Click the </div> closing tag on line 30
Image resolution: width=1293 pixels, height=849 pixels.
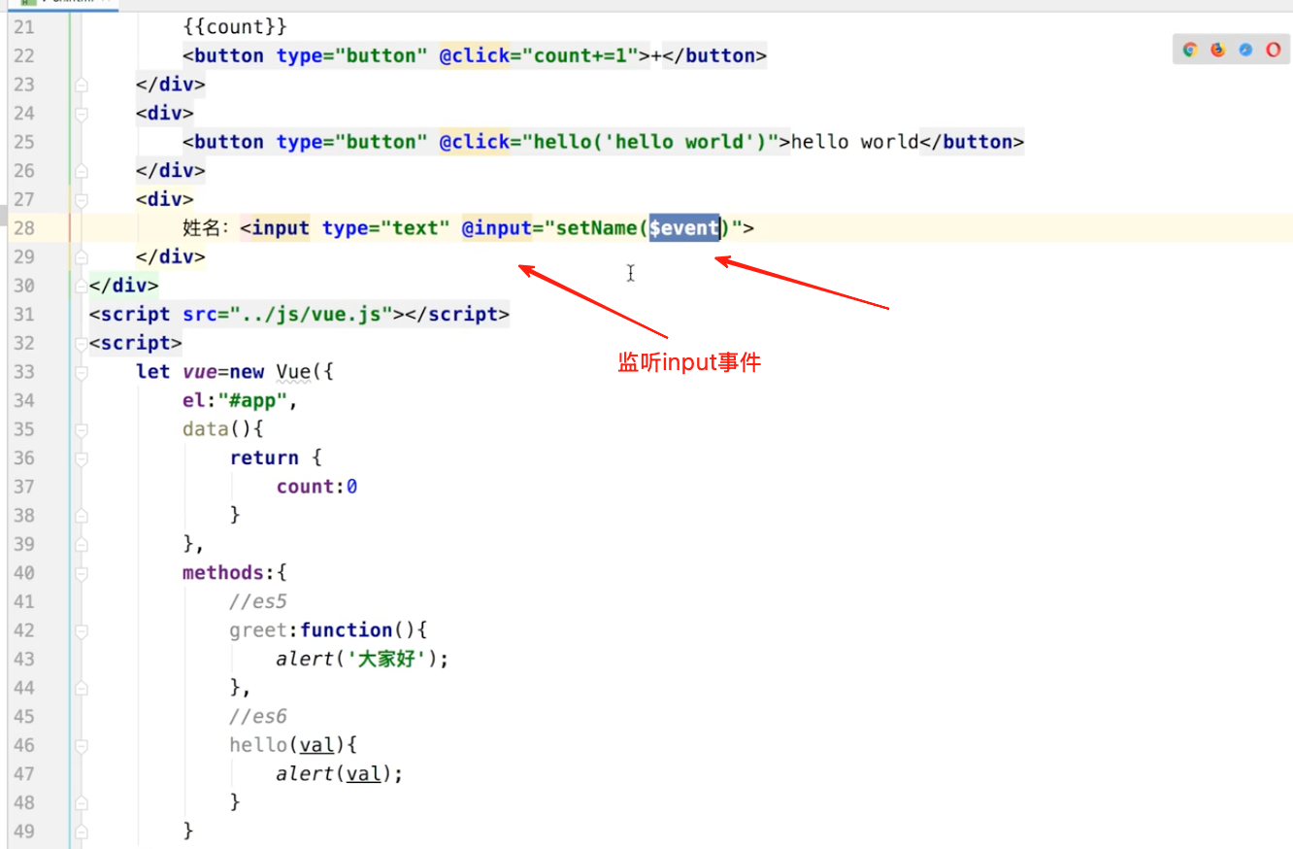[123, 286]
